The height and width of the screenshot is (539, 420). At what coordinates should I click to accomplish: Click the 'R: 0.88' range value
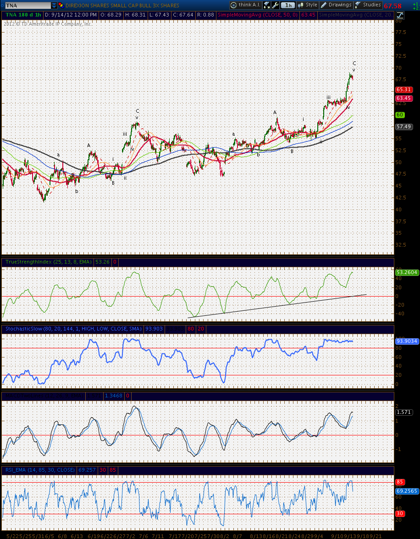pos(207,15)
